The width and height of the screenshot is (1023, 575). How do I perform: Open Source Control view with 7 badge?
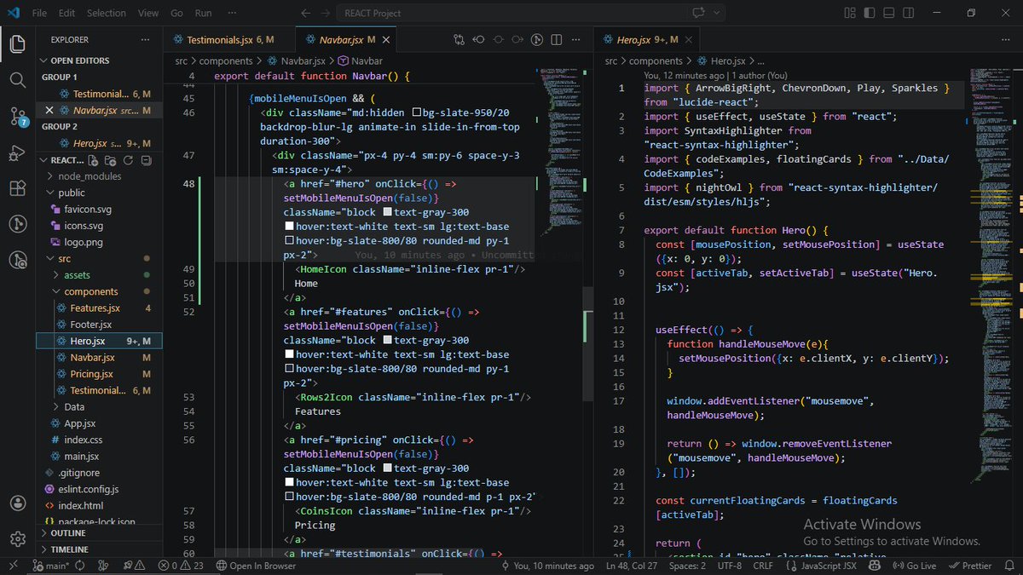pyautogui.click(x=17, y=116)
